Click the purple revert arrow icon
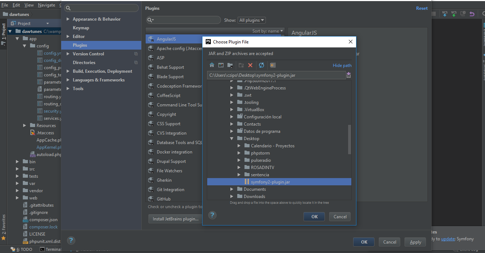 click(472, 14)
